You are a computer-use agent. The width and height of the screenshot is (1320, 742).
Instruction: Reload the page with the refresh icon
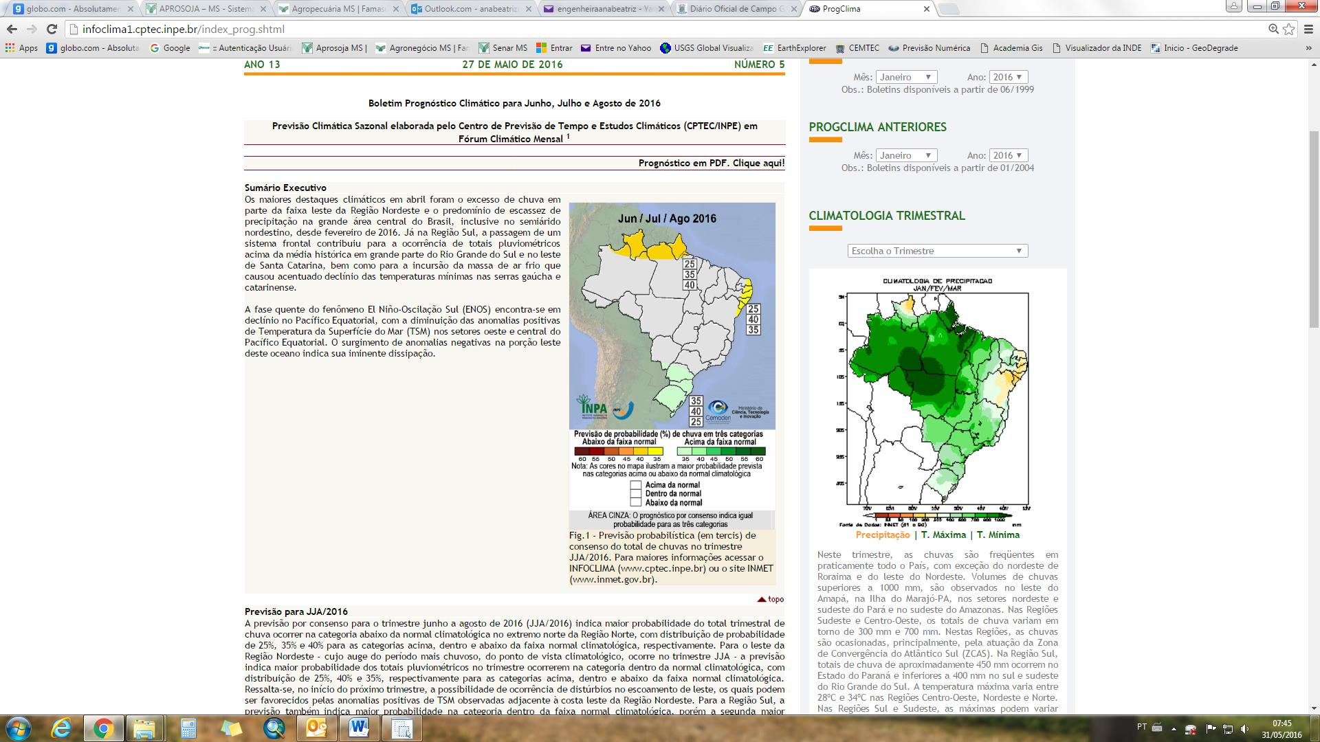coord(52,29)
